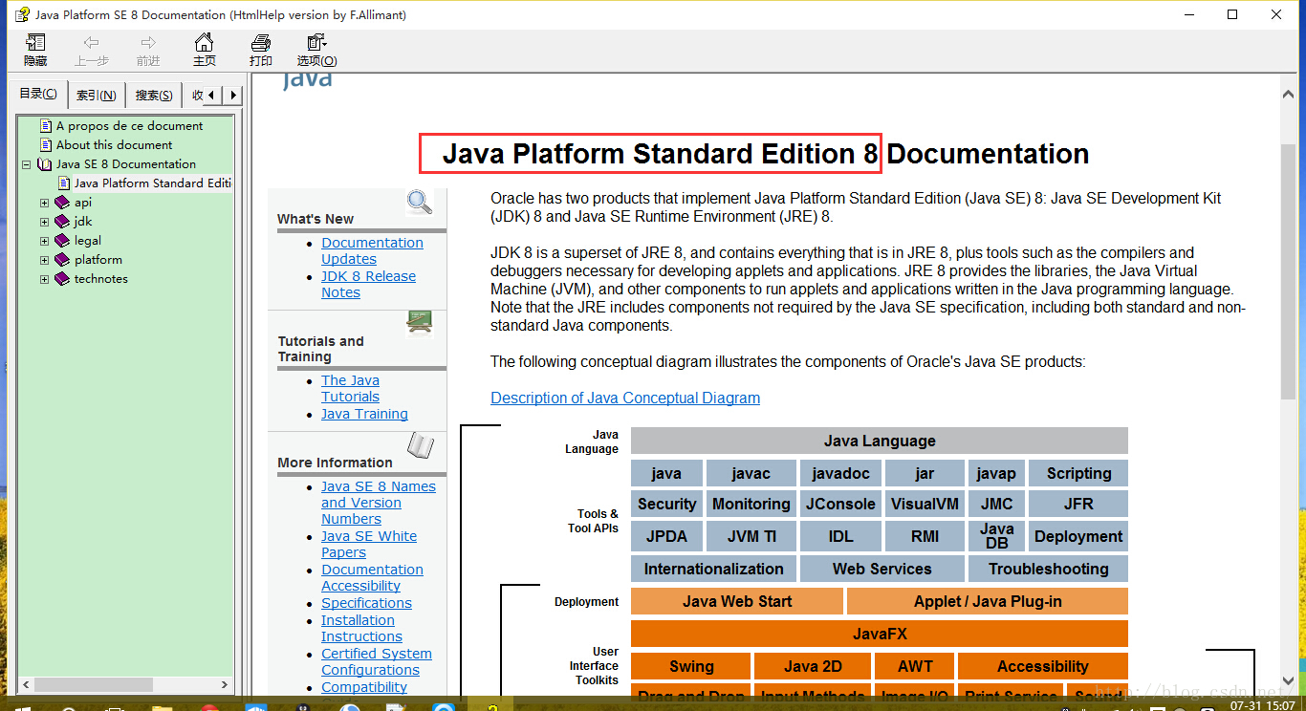This screenshot has height=711, width=1306.
Task: Expand the api tree node
Action: tap(44, 203)
